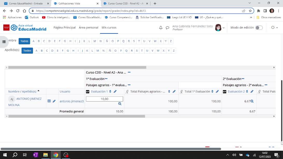Screen dimensions: 283x159
Task: Open the taskbar volume control
Action: point(234,155)
